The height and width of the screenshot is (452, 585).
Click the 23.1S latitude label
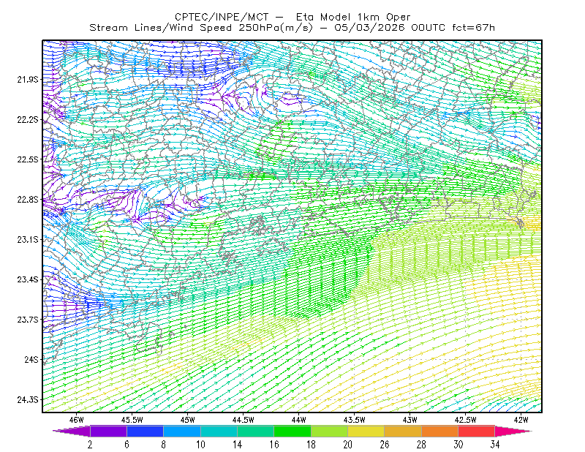point(28,240)
